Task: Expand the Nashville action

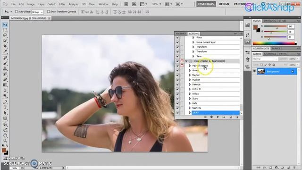Action: pos(190,108)
